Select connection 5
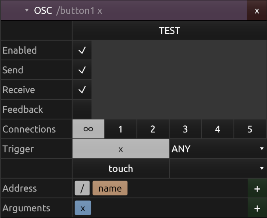267x218 pixels. coord(250,129)
